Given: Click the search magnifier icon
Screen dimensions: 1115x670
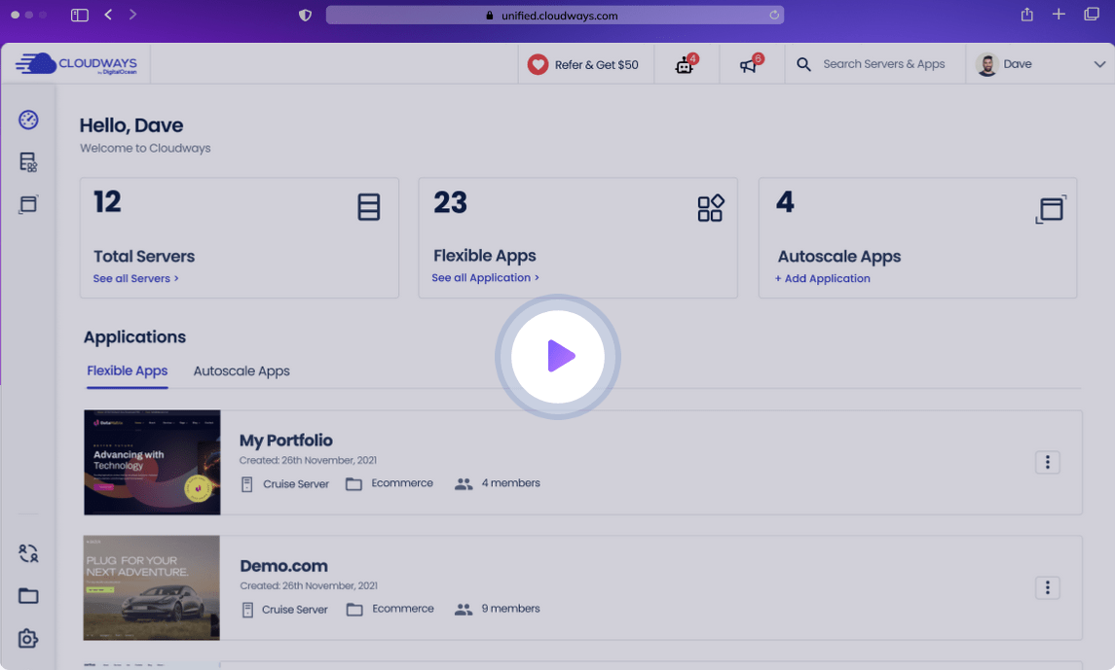Looking at the screenshot, I should point(803,64).
